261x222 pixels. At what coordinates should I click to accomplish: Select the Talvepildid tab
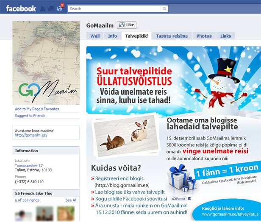pos(136,36)
